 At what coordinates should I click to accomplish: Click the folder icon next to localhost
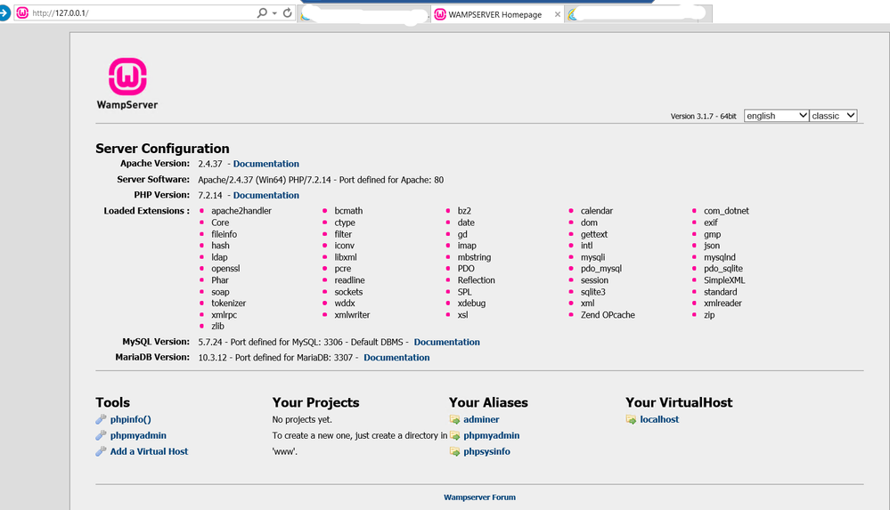pos(631,419)
